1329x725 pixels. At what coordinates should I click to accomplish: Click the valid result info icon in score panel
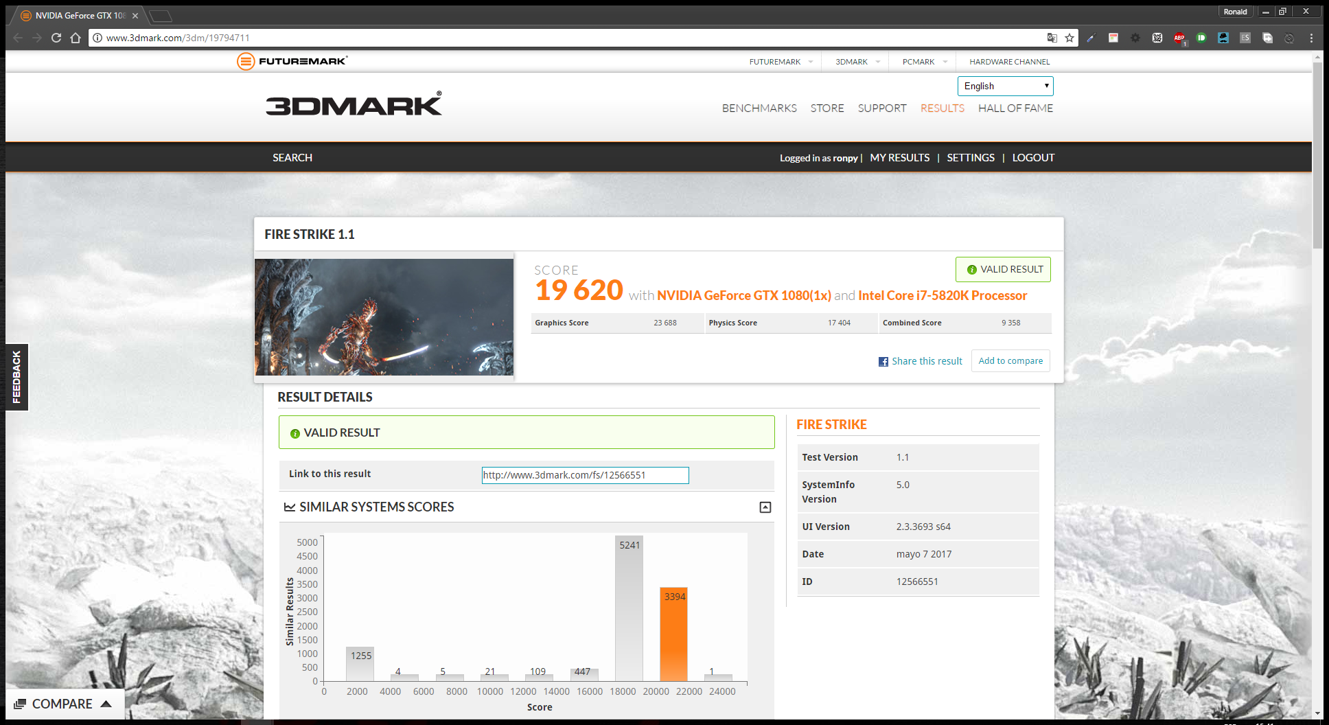pos(971,270)
